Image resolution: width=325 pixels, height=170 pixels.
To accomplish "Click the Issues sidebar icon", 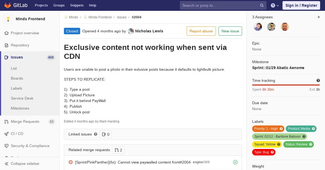I will tap(6, 57).
